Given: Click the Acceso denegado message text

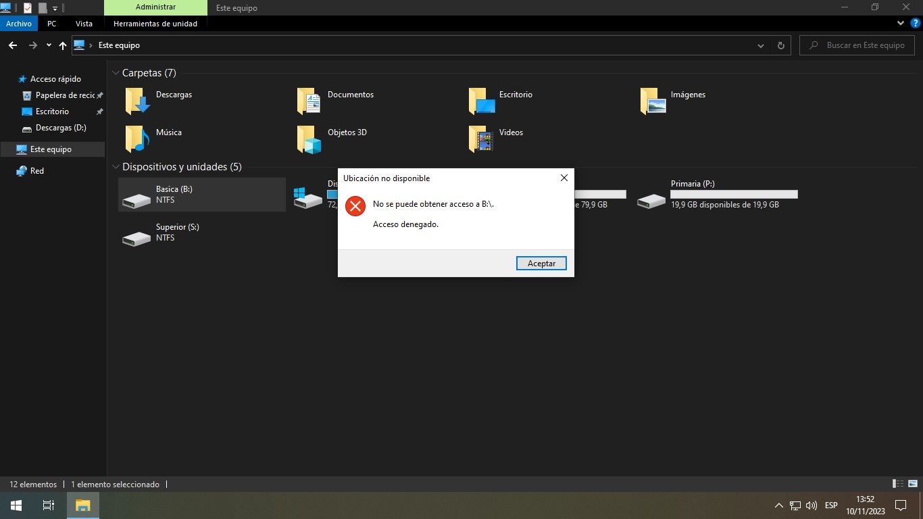Looking at the screenshot, I should click(405, 224).
